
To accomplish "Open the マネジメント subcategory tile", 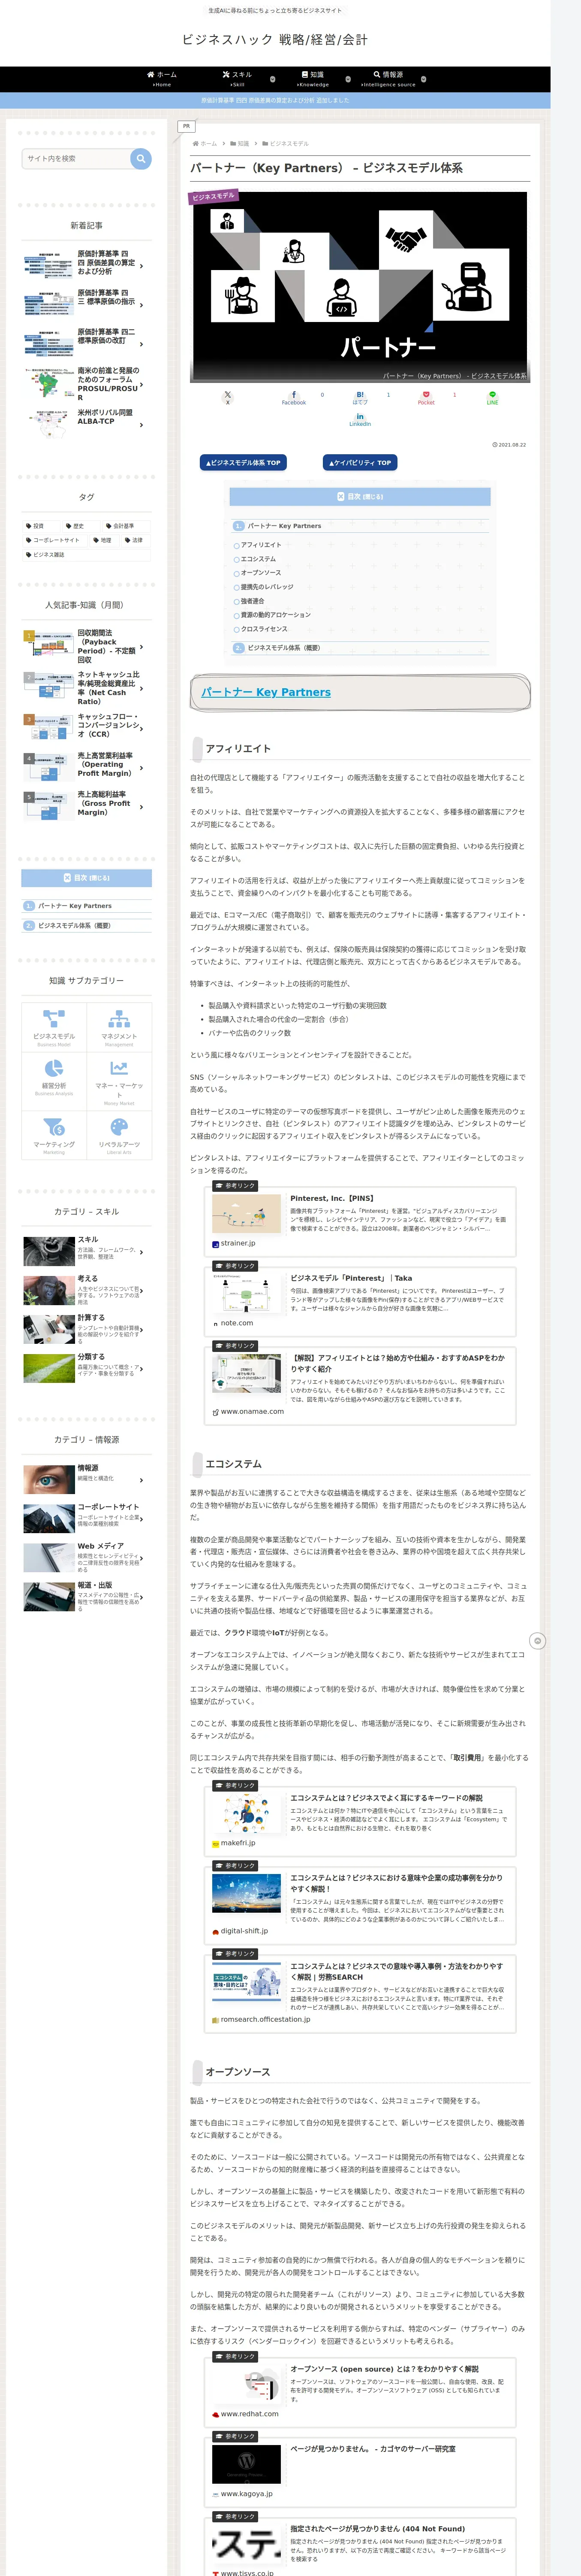I will coord(119,1028).
